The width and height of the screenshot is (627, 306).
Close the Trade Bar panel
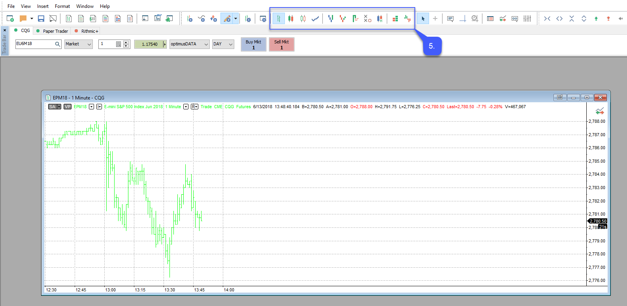click(x=5, y=30)
